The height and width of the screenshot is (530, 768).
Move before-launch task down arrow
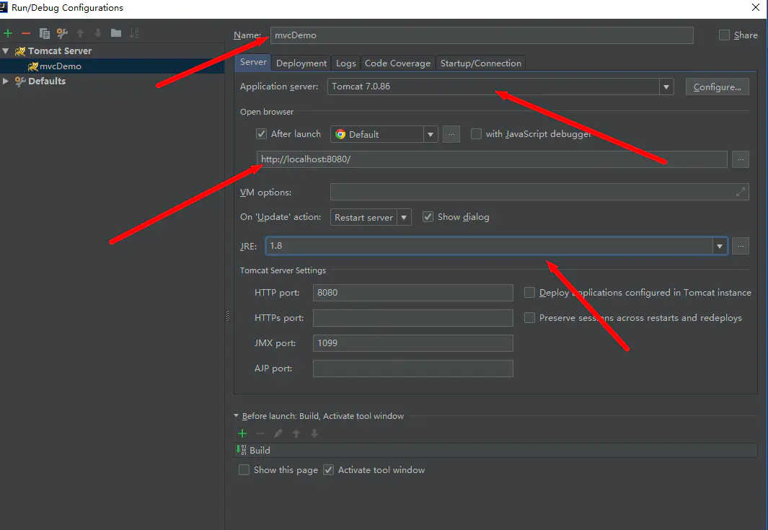pos(314,433)
